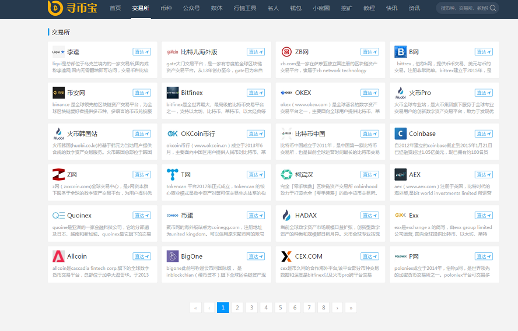The width and height of the screenshot is (518, 331).
Task: Open the Coinbase exchange logo icon
Action: (x=400, y=133)
